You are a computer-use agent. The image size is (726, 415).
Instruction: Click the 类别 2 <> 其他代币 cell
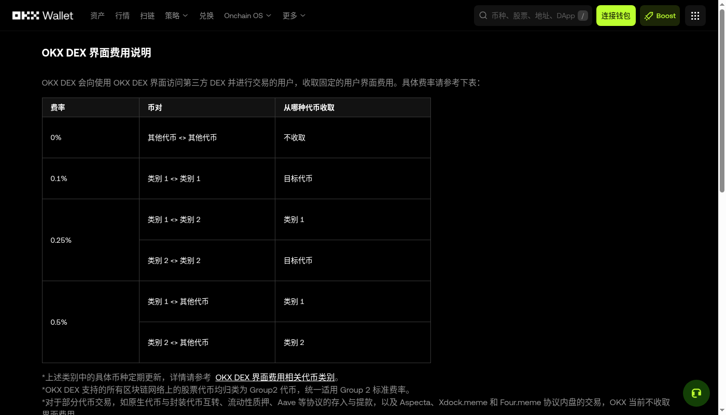pos(207,342)
